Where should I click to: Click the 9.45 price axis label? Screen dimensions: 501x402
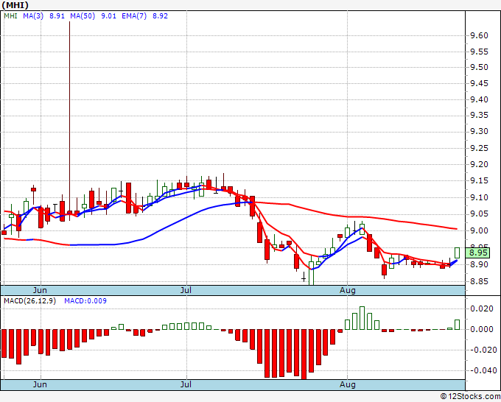[x=480, y=84]
